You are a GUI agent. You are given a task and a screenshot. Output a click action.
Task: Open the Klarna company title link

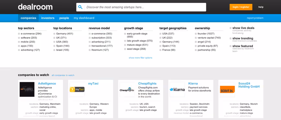pos(193,84)
